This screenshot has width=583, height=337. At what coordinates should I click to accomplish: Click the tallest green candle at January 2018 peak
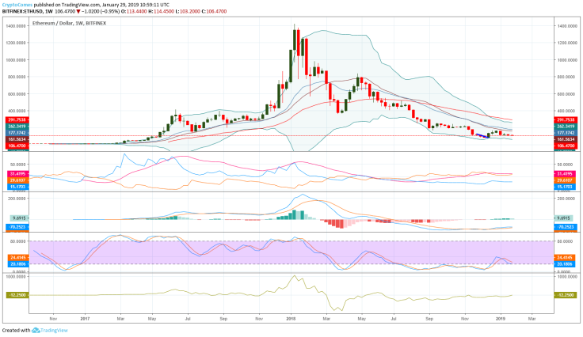point(295,40)
